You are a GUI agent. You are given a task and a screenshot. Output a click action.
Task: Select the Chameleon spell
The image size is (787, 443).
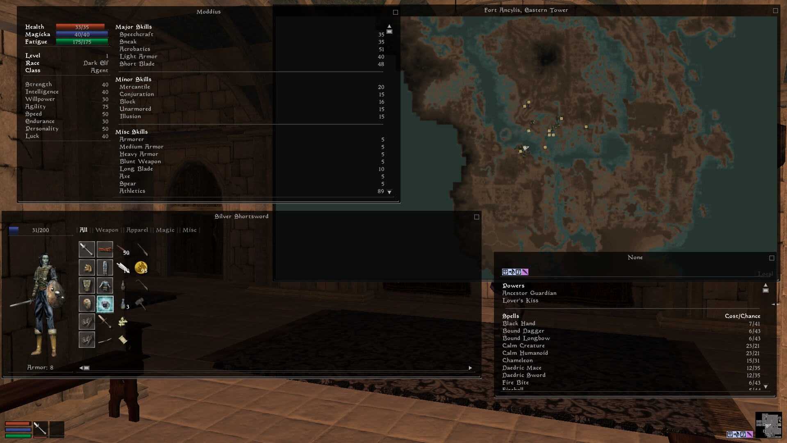(x=517, y=360)
